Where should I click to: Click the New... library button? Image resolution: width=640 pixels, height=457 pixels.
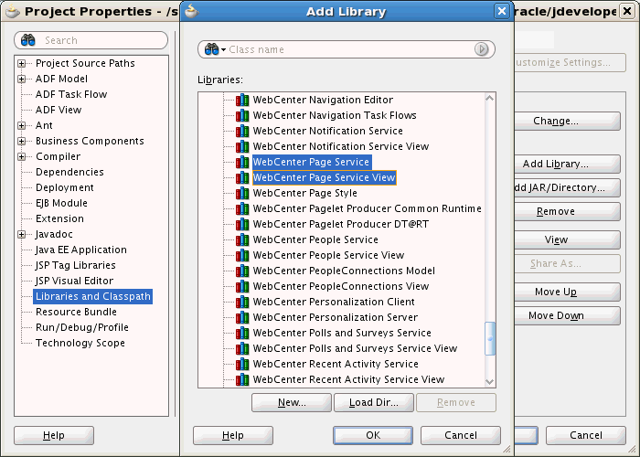pyautogui.click(x=292, y=402)
